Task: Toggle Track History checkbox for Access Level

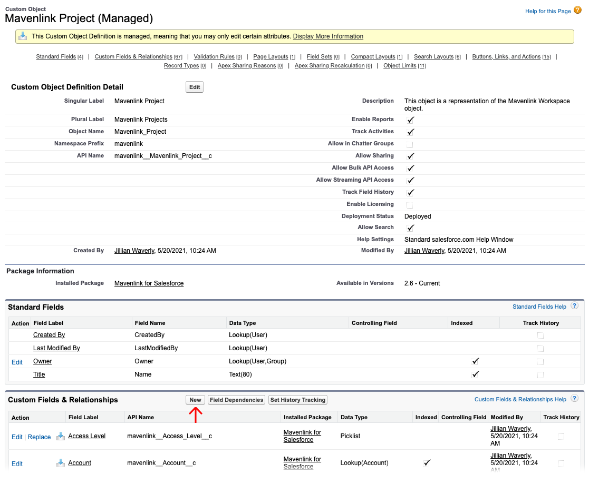Action: (x=561, y=437)
